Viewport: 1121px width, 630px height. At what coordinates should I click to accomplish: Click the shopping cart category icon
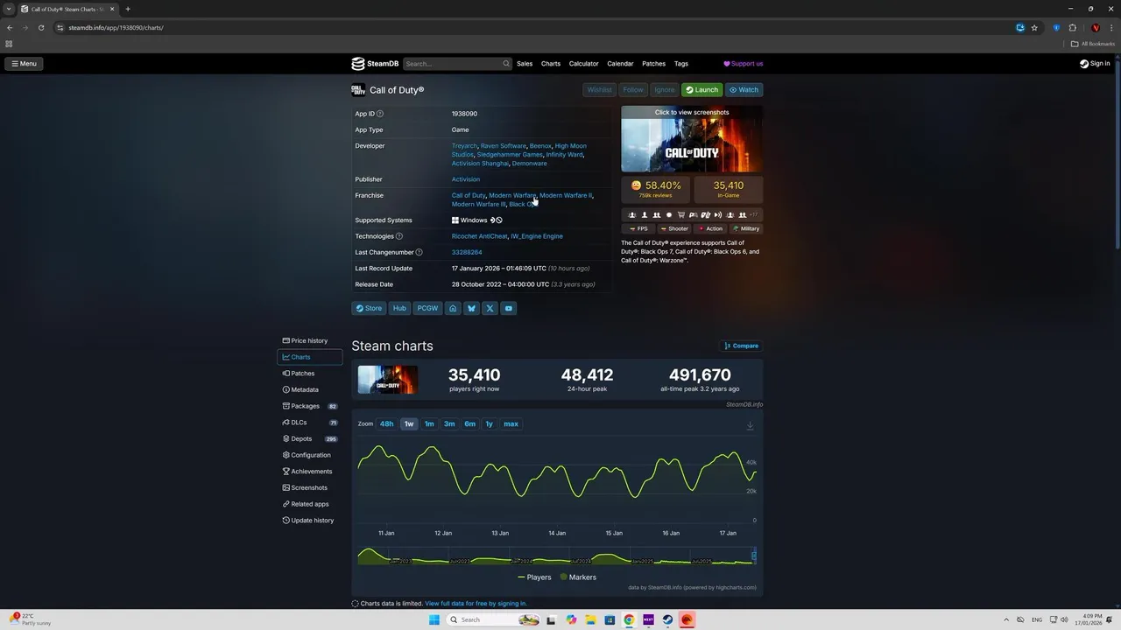(x=681, y=214)
